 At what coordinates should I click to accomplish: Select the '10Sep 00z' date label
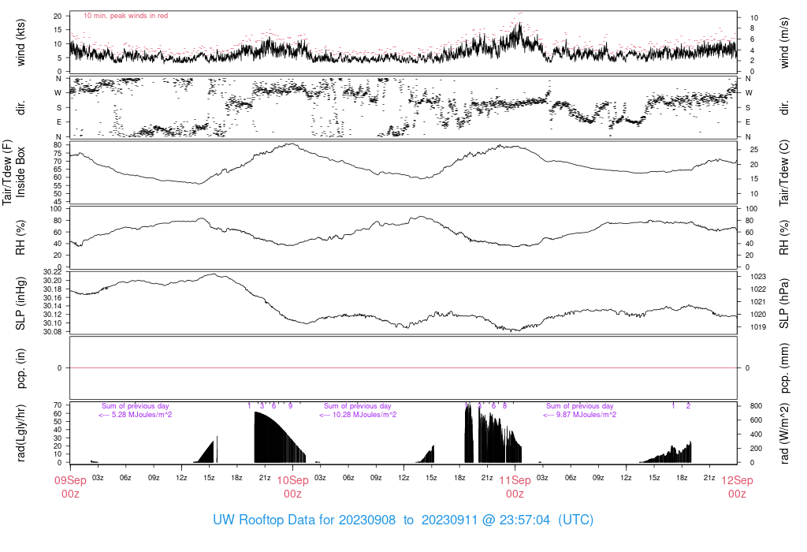click(293, 487)
